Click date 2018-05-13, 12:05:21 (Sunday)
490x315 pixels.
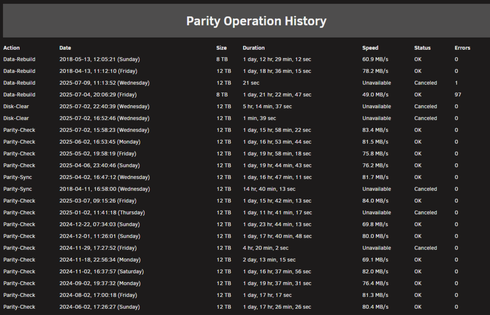[x=99, y=59]
